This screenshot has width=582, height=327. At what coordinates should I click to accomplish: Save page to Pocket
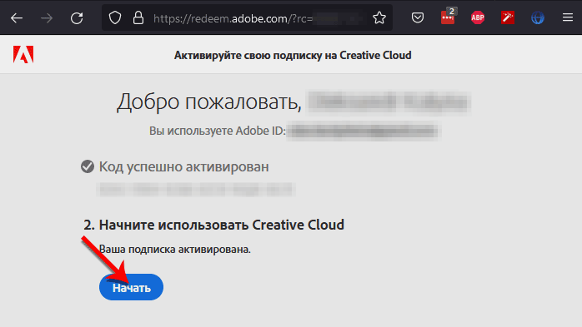click(x=418, y=17)
